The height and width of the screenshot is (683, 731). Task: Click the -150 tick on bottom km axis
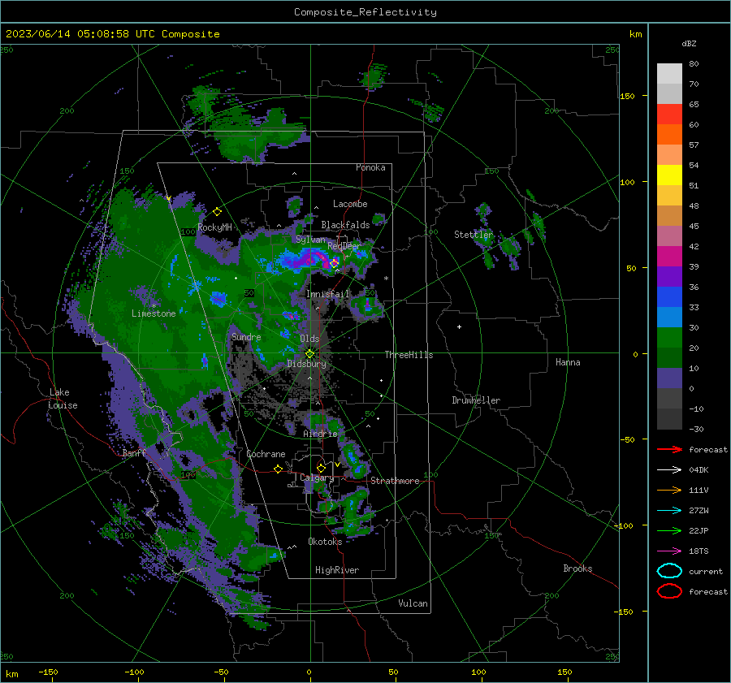point(48,672)
